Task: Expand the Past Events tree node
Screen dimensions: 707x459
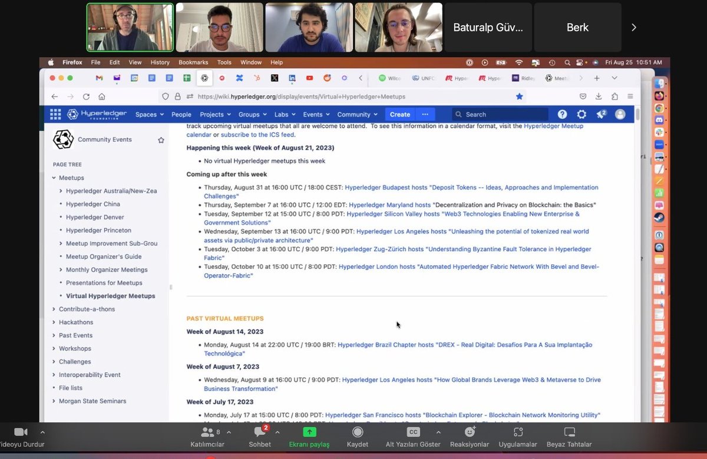Action: coord(54,335)
